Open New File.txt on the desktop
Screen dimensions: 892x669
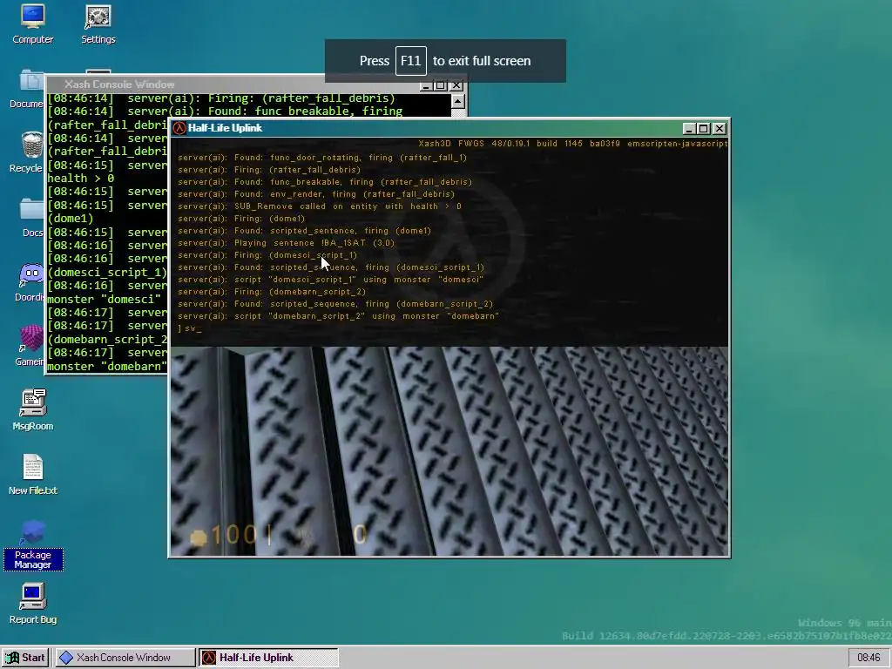coord(32,475)
